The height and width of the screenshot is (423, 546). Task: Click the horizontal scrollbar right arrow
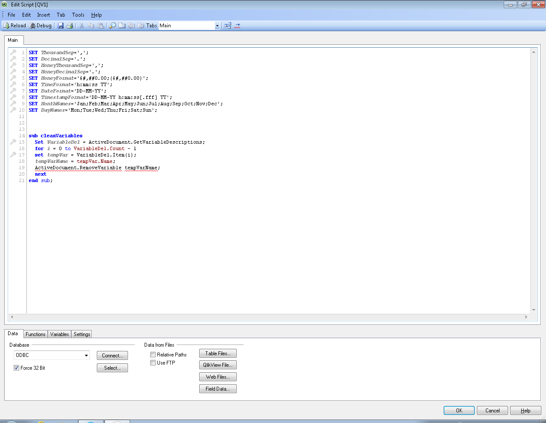click(x=526, y=317)
